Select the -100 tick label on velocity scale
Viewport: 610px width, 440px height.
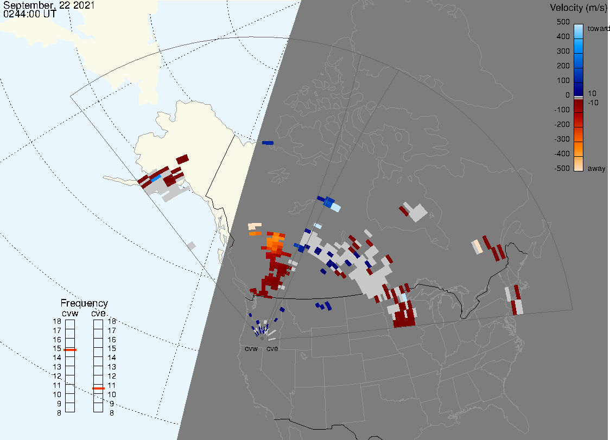click(x=562, y=110)
